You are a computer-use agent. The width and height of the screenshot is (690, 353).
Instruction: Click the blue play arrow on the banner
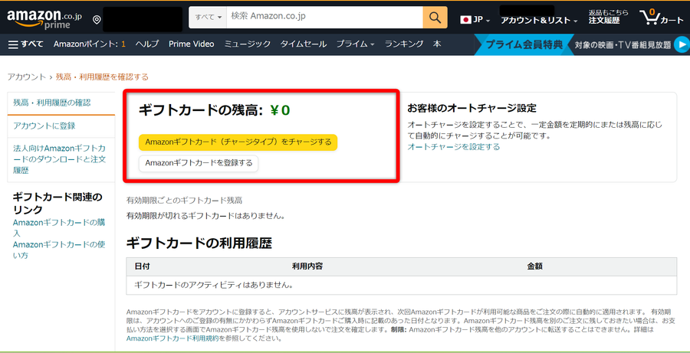pyautogui.click(x=682, y=44)
